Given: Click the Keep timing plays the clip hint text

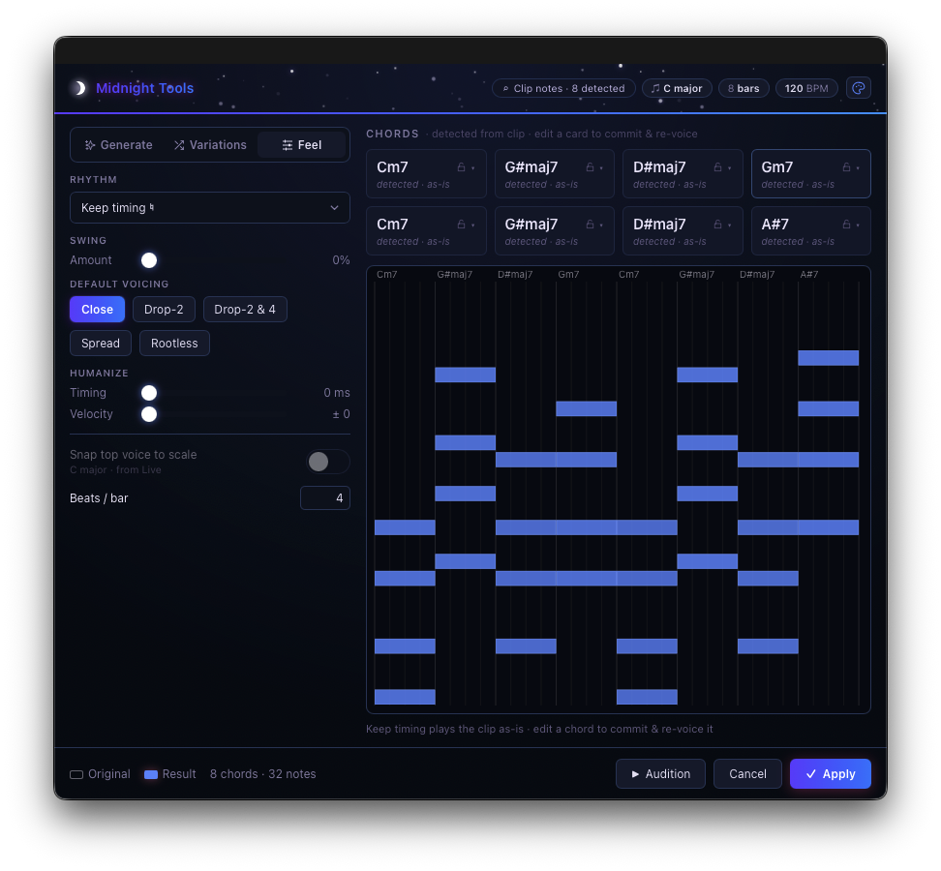Looking at the screenshot, I should [x=539, y=729].
